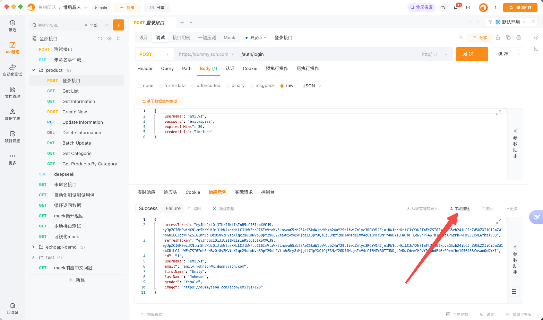Open 数据字典 in the left sidebar

pyautogui.click(x=12, y=114)
